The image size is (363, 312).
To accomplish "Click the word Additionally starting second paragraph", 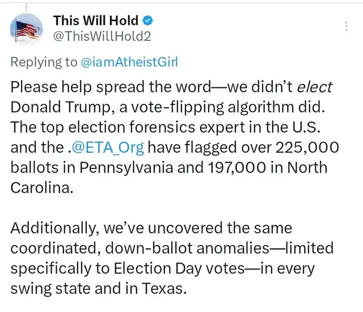I will click(x=53, y=228).
